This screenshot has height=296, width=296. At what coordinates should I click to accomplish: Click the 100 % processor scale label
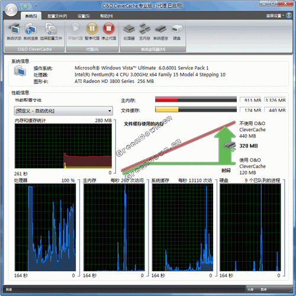(68, 181)
